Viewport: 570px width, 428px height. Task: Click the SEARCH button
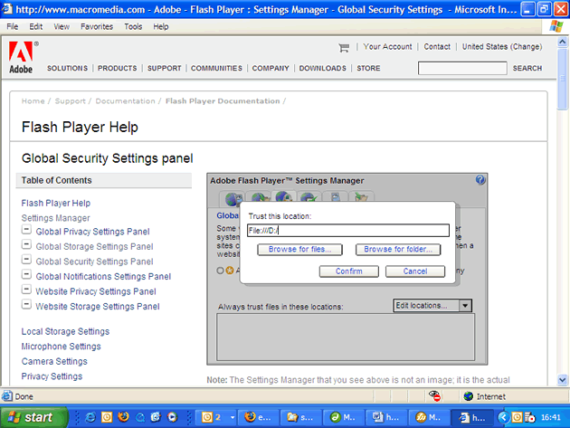(527, 69)
